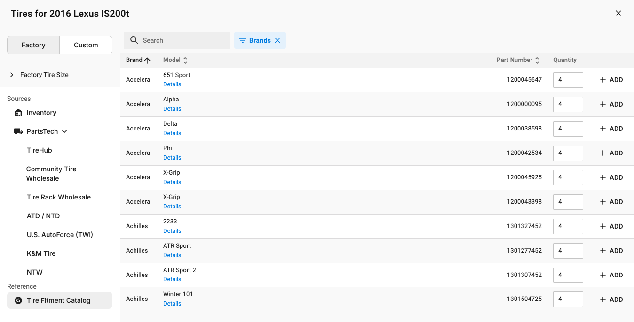Image resolution: width=634 pixels, height=322 pixels.
Task: View Details for X-Grip 1200045925
Action: pos(172,182)
